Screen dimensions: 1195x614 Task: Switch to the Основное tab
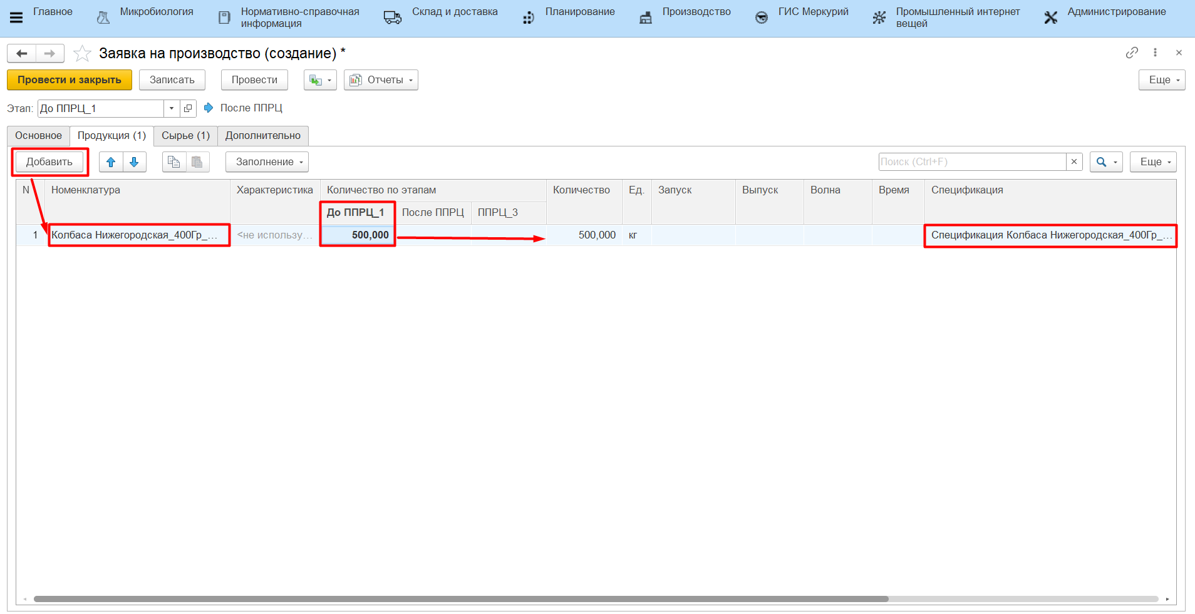click(38, 136)
